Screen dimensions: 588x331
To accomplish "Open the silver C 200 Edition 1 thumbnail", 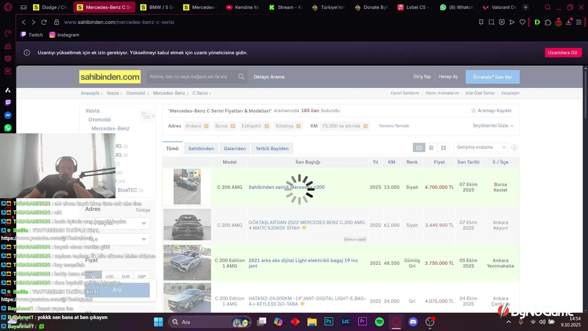I will pyautogui.click(x=187, y=263).
